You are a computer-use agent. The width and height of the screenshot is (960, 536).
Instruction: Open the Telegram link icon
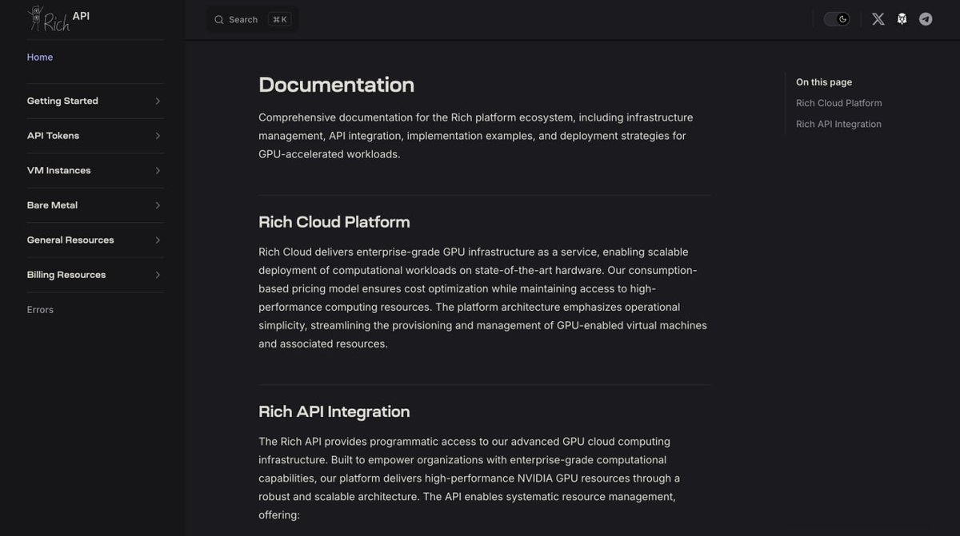click(x=926, y=19)
